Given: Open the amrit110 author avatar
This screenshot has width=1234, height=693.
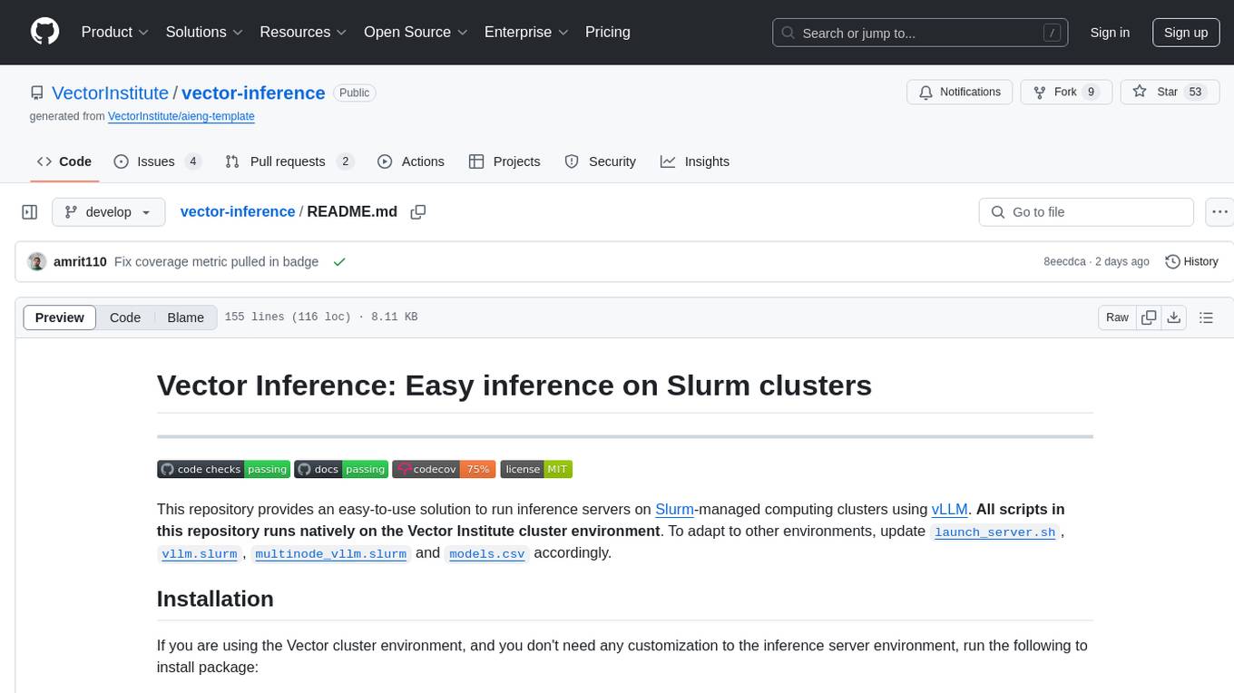Looking at the screenshot, I should [x=37, y=261].
